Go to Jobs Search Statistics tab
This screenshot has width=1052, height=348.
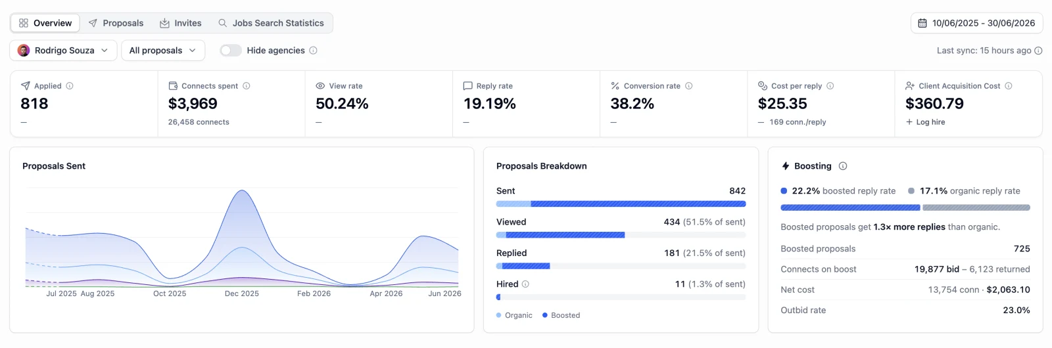pyautogui.click(x=271, y=23)
